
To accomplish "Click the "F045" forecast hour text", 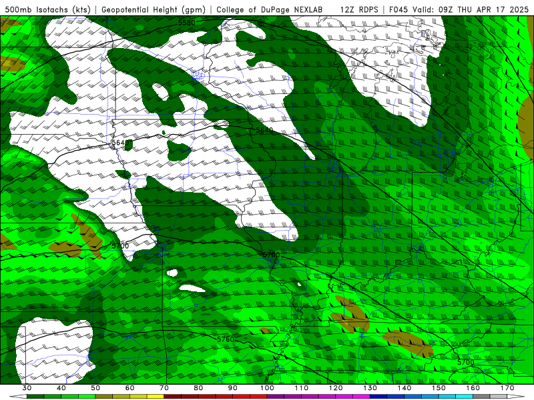I will [399, 9].
